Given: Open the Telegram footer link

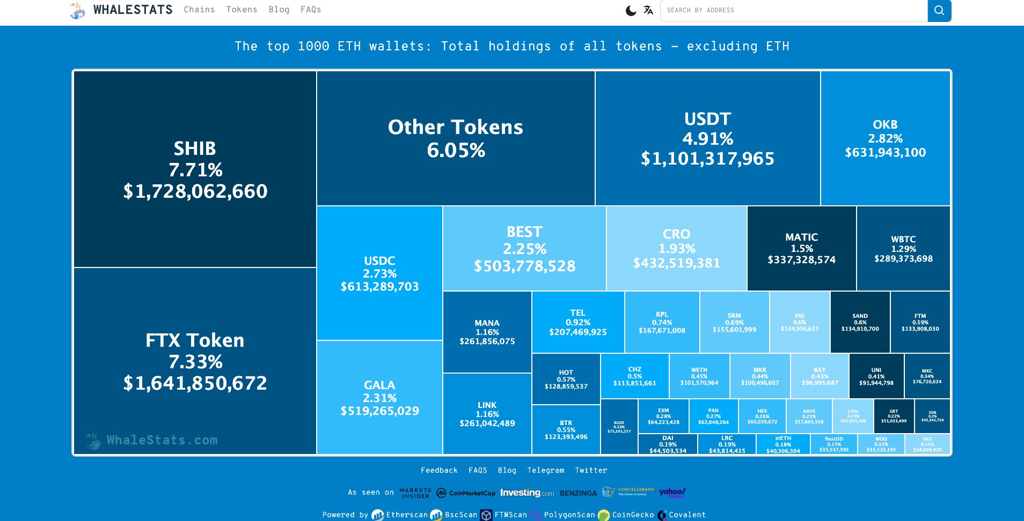Looking at the screenshot, I should tap(545, 470).
